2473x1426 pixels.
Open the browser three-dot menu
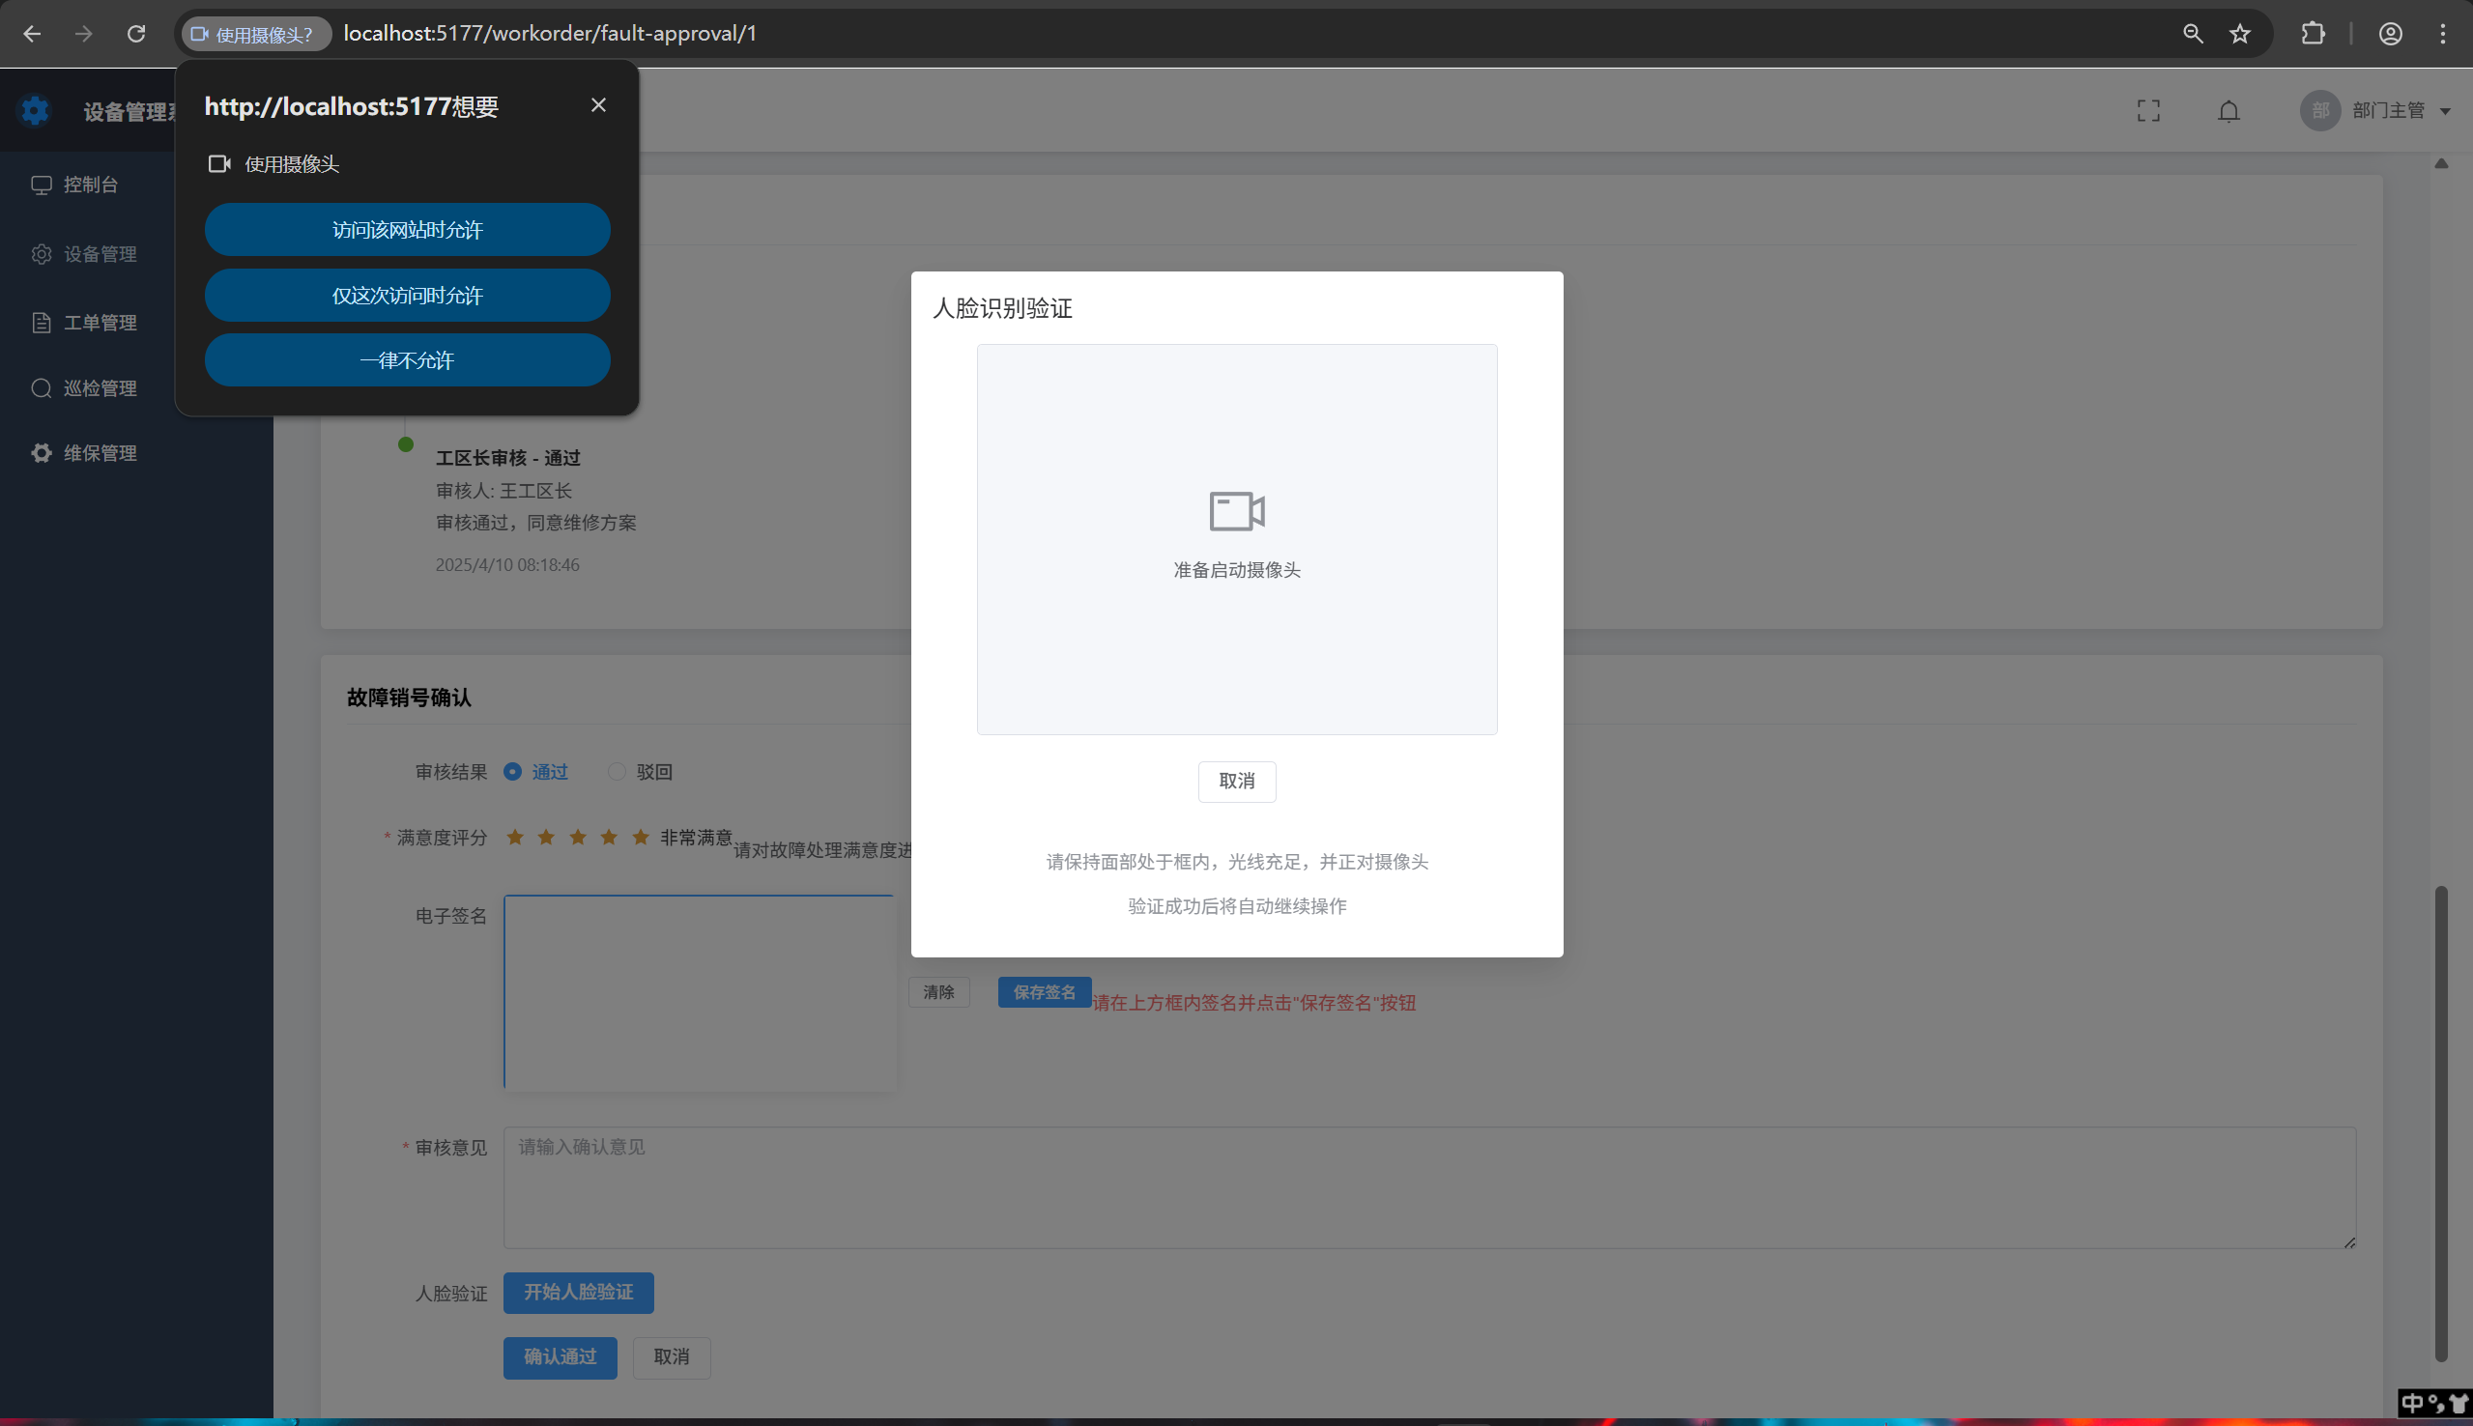2442,33
